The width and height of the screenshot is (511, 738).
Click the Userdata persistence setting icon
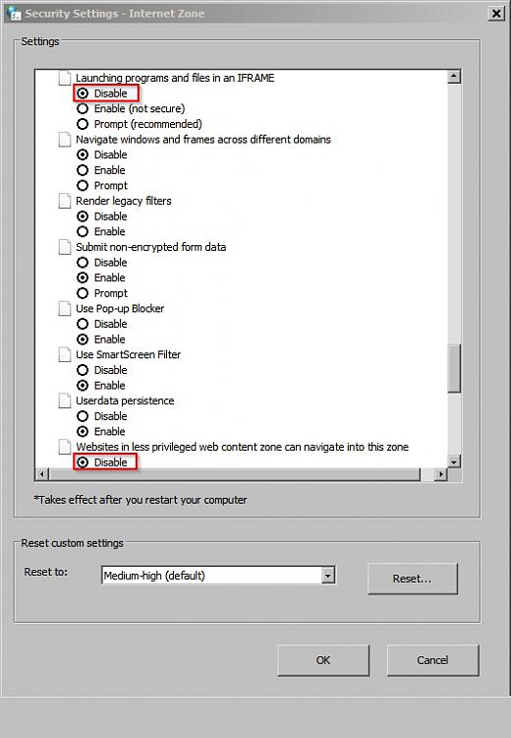point(65,401)
